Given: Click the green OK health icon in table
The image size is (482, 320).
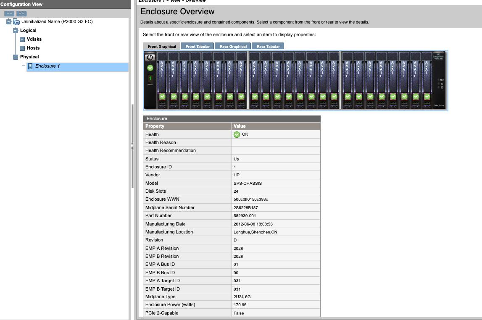Looking at the screenshot, I should click(237, 134).
